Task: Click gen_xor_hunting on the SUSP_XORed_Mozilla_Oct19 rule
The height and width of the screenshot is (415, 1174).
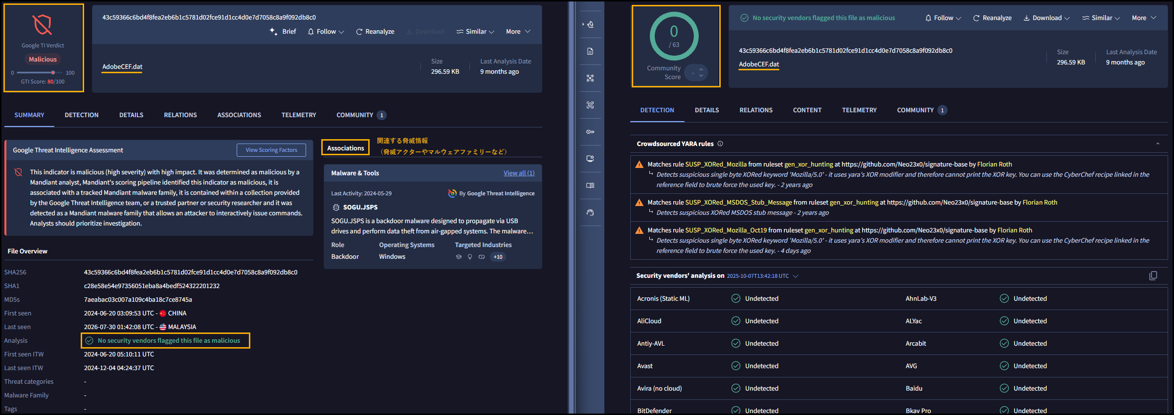Action: click(829, 230)
